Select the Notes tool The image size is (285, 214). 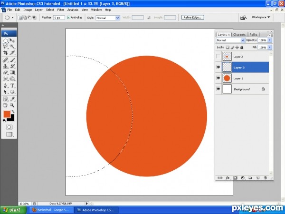coord(5,99)
